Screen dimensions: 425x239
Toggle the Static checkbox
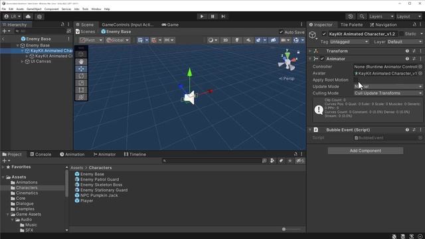click(x=401, y=34)
